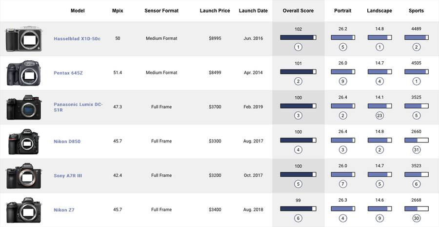Click the Pentax 645Z camera thumbnail
The height and width of the screenshot is (227, 439).
point(22,73)
